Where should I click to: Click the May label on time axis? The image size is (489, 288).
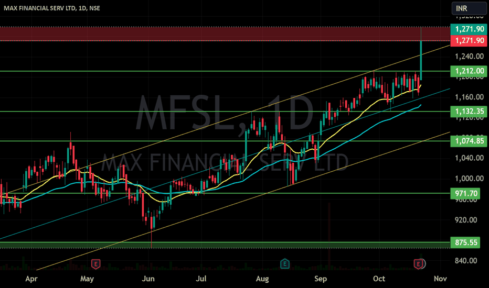(x=87, y=279)
